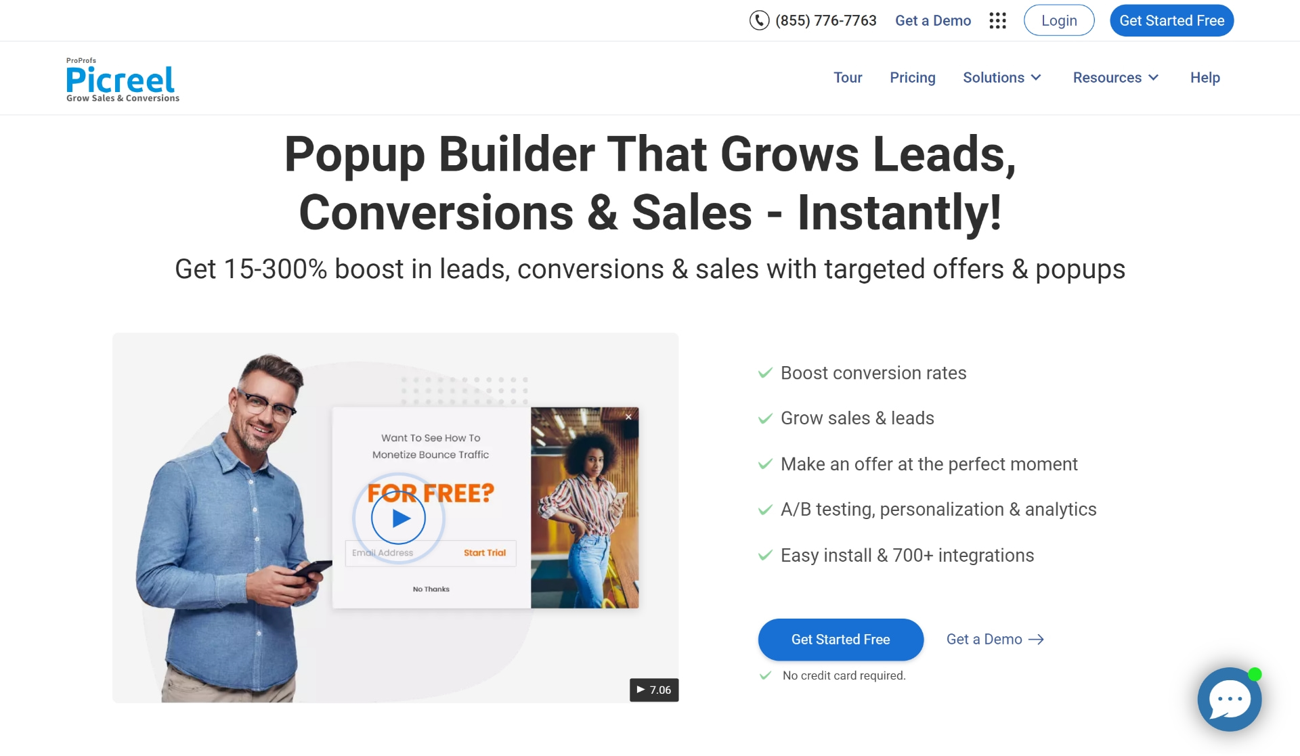Click the grid/apps icon in top navigation
Image resolution: width=1300 pixels, height=756 pixels.
997,20
